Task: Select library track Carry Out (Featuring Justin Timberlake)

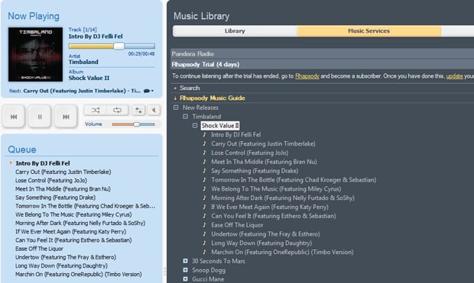Action: coord(263,143)
